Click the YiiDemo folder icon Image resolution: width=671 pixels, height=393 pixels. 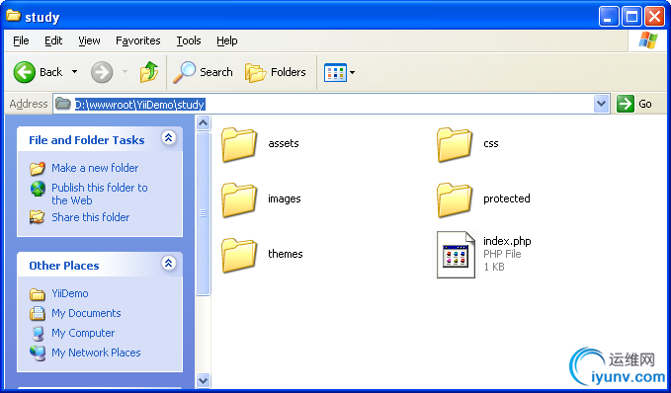coord(38,294)
